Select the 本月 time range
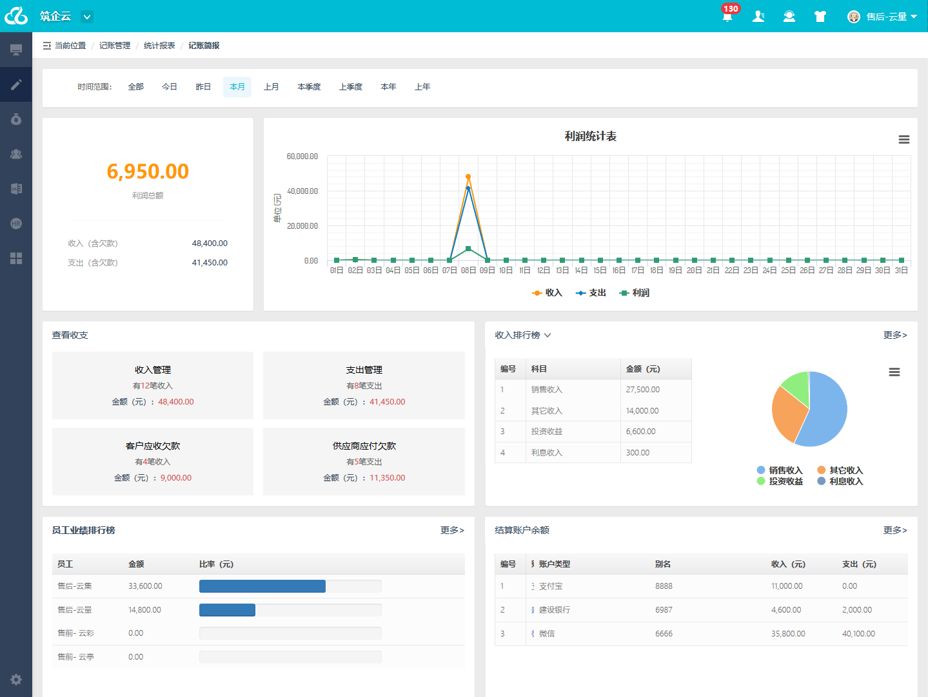The height and width of the screenshot is (697, 928). pyautogui.click(x=237, y=87)
